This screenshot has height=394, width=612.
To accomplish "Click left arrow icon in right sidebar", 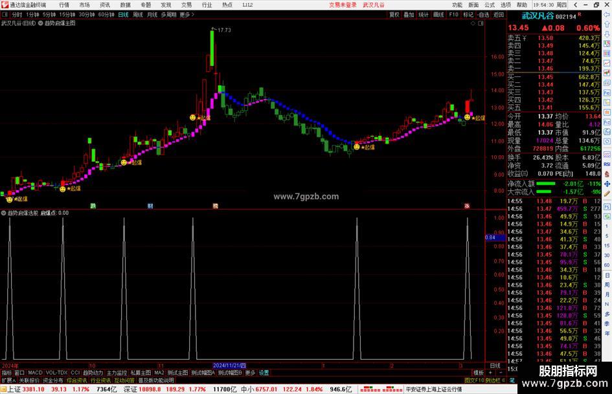I will [x=607, y=14].
